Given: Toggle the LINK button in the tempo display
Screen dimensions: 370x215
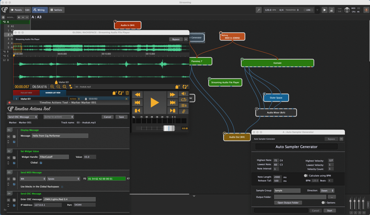Looking at the screenshot, I should 308,10.
